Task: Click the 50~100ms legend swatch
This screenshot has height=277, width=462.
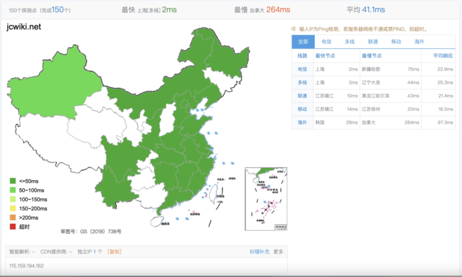Action: point(13,190)
